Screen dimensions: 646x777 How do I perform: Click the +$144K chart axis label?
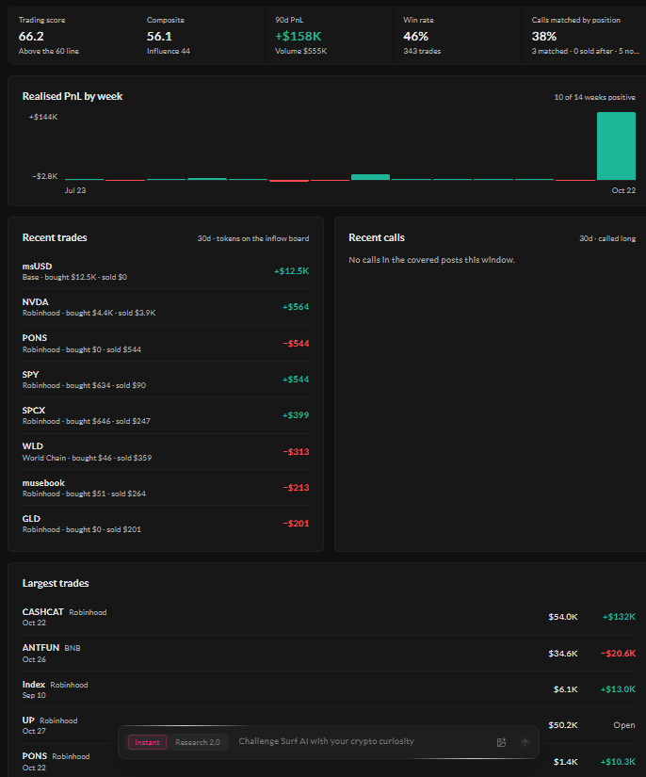pos(43,117)
